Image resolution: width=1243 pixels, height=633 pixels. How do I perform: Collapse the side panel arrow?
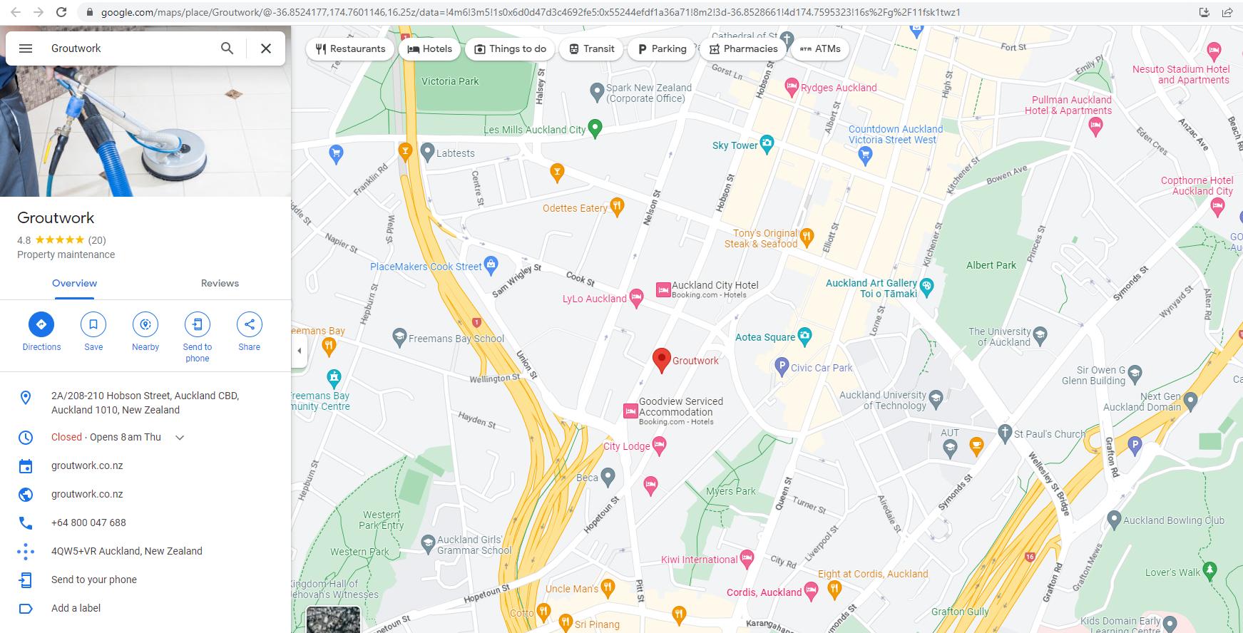click(300, 351)
